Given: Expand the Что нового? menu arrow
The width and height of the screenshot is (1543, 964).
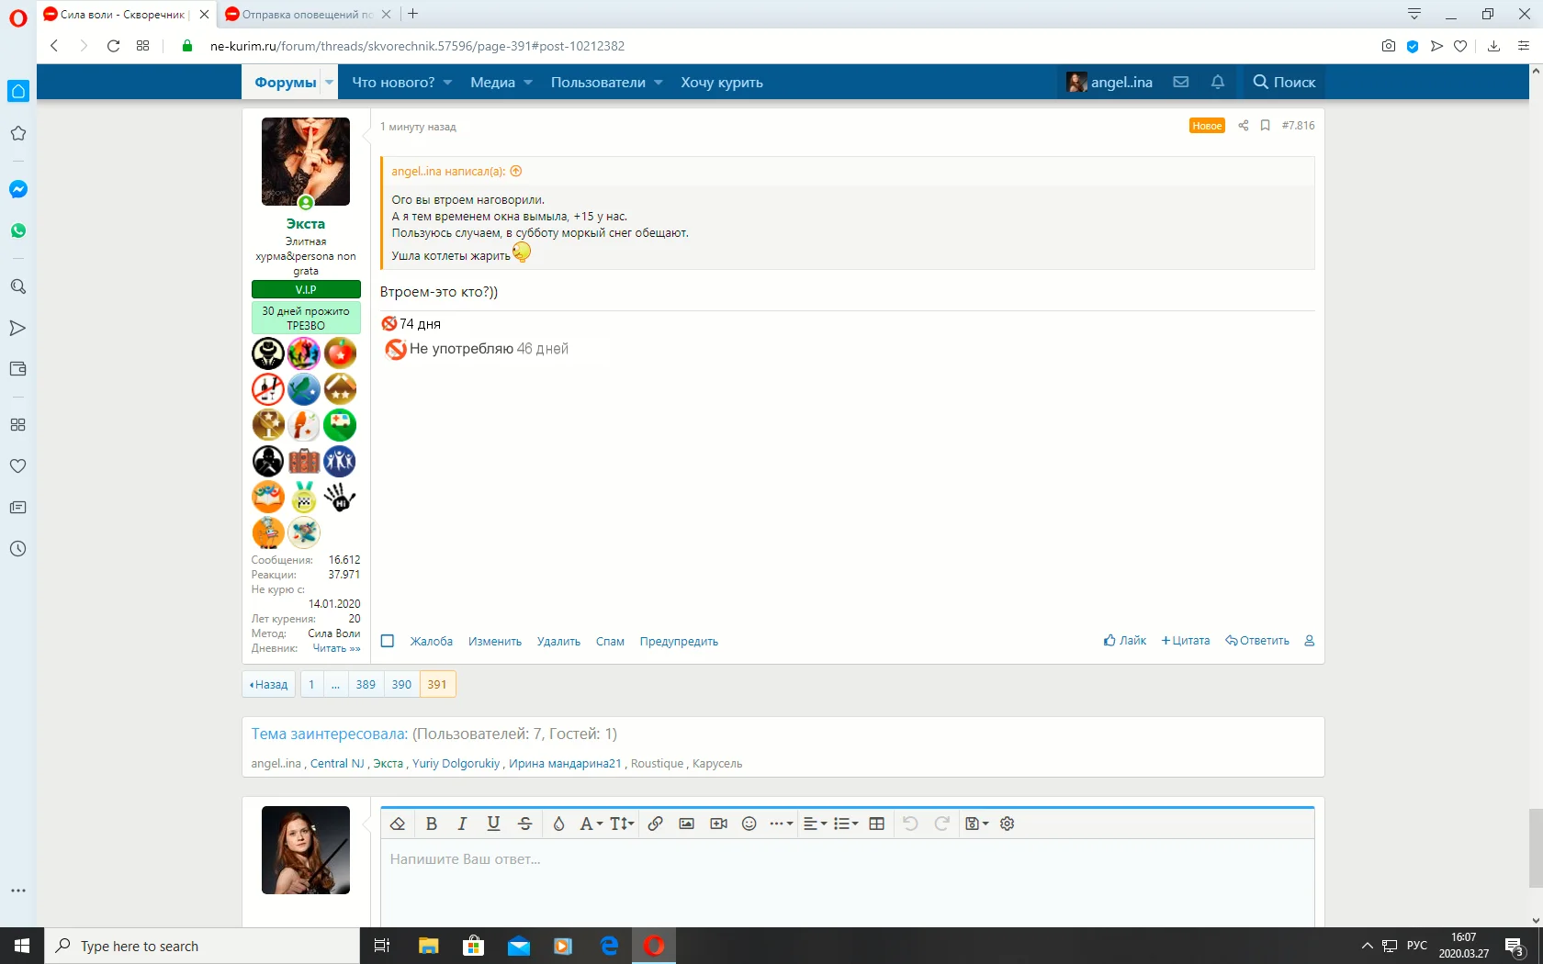Looking at the screenshot, I should click(447, 82).
